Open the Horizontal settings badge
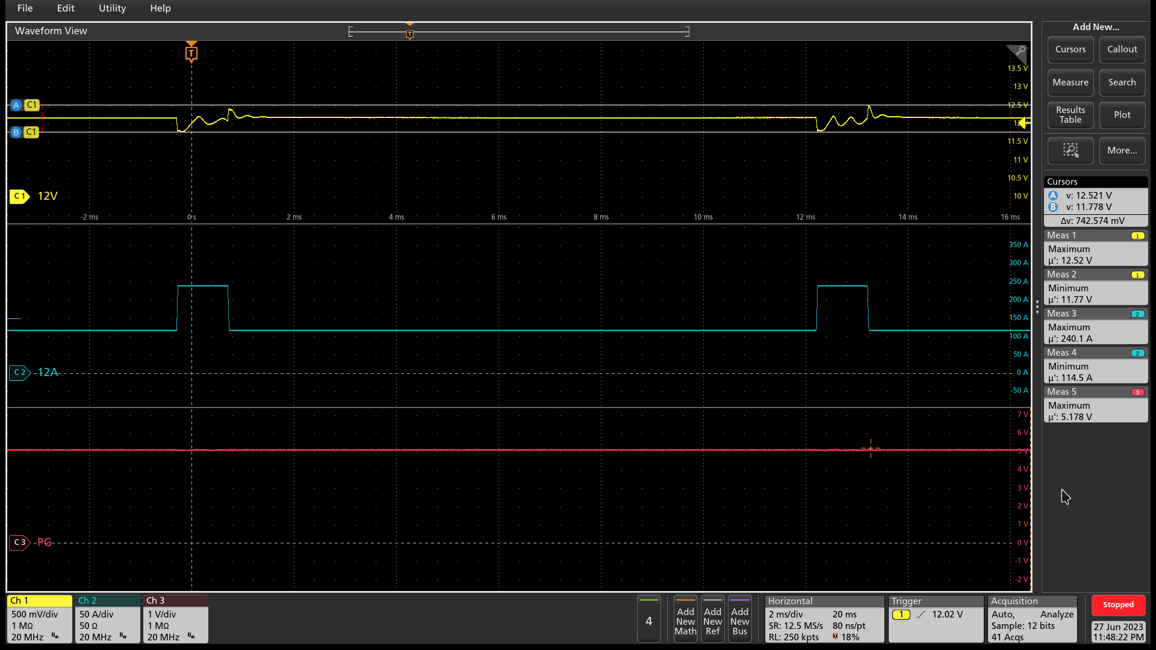The width and height of the screenshot is (1156, 650). coord(824,619)
